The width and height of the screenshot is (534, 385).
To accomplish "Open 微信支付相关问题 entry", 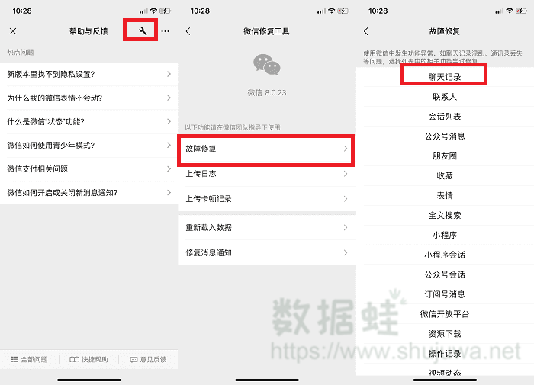I will pos(89,168).
